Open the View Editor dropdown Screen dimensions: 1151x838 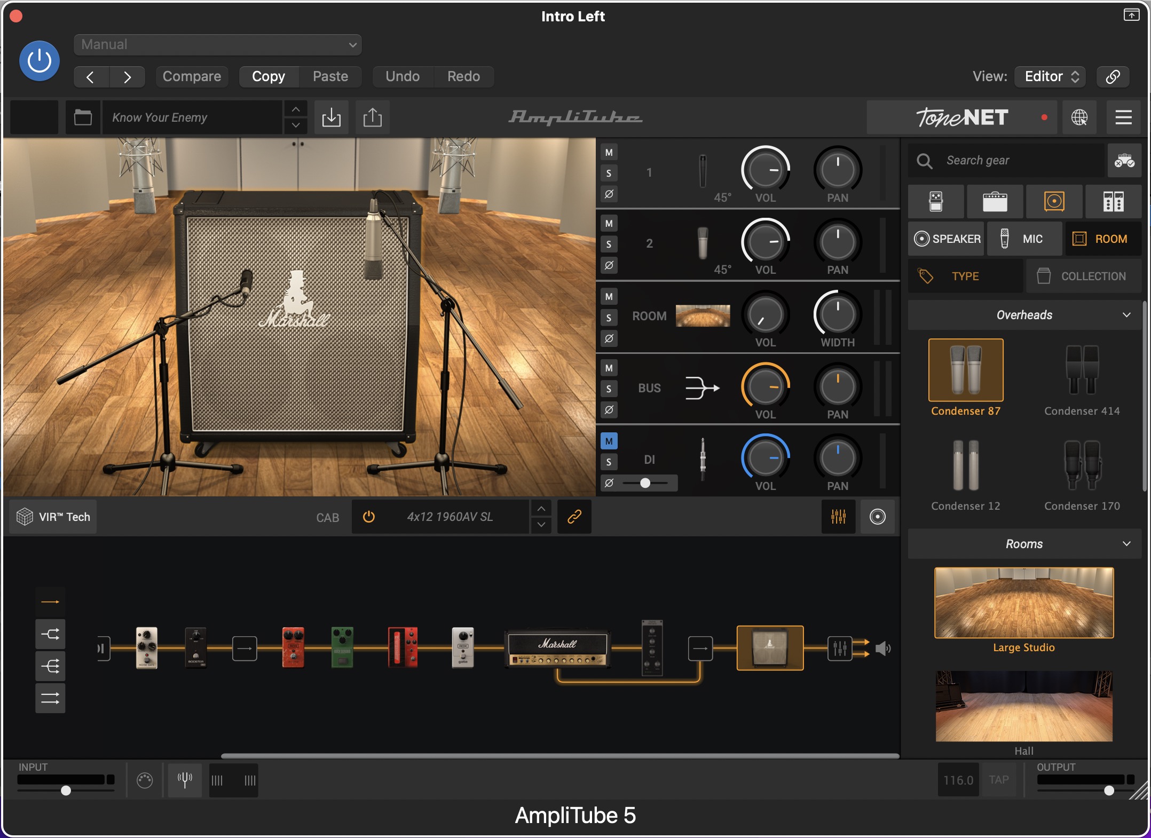[x=1050, y=77]
